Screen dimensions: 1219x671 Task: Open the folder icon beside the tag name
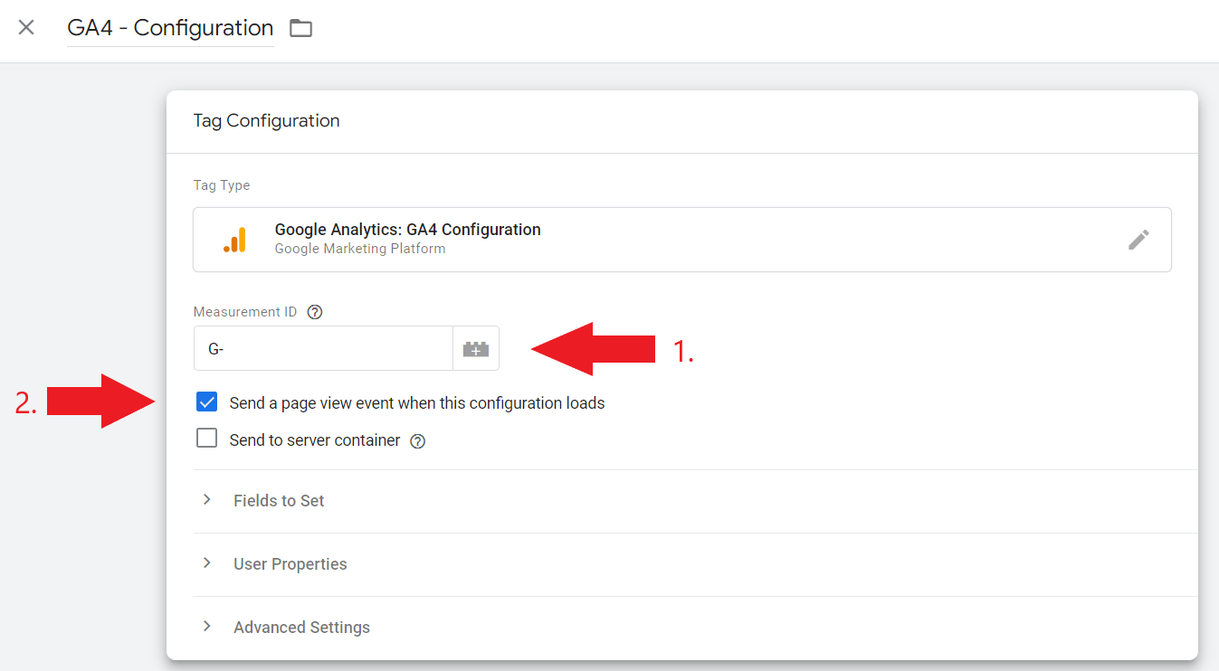(300, 28)
